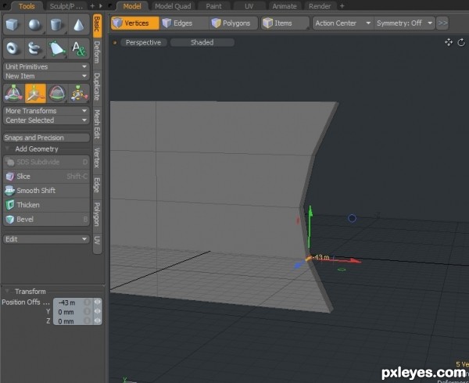This screenshot has width=469, height=383.
Task: Switch to the Model layout tab
Action: [132, 6]
